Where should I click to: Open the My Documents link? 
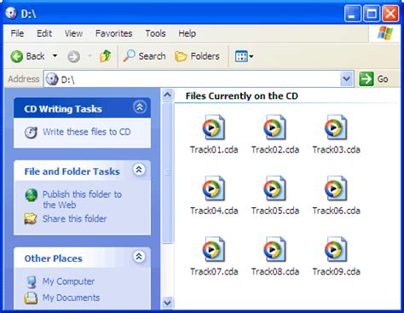tap(71, 298)
